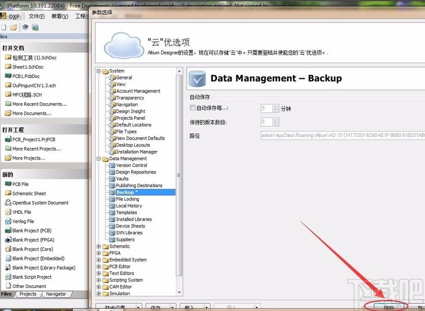Select File Types preferences page

coord(126,131)
